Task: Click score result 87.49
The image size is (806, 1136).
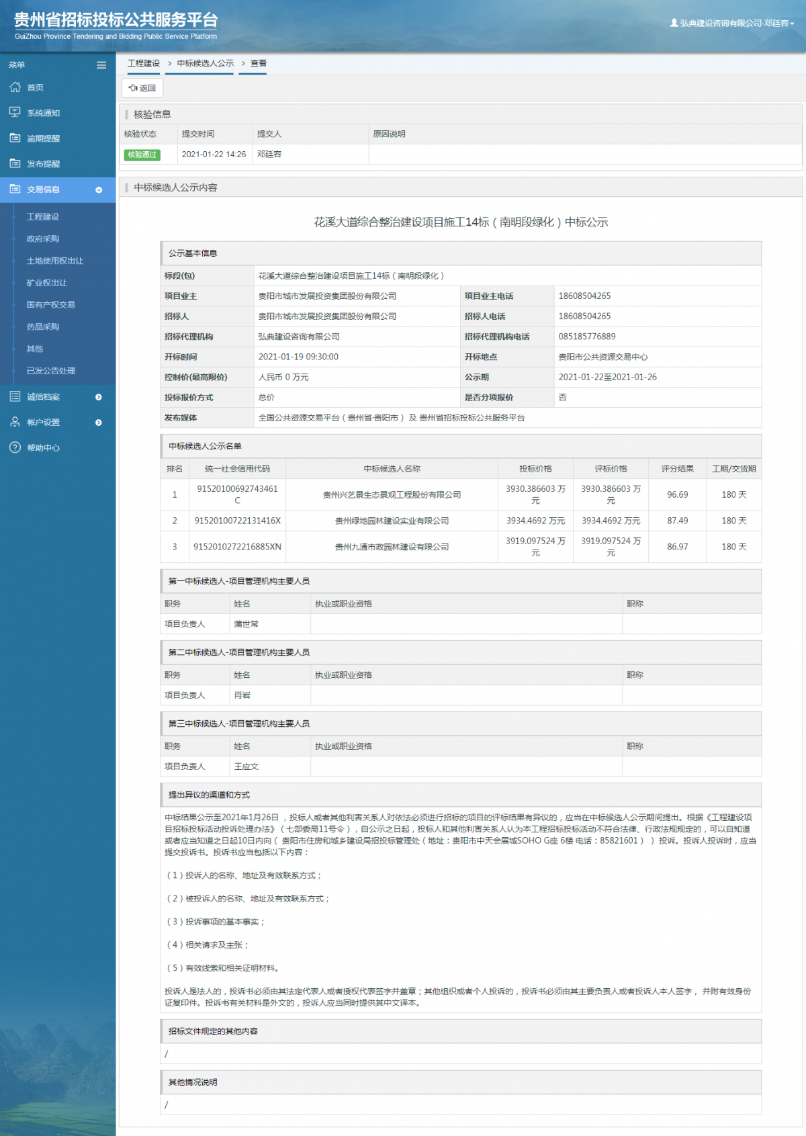Action: 678,521
